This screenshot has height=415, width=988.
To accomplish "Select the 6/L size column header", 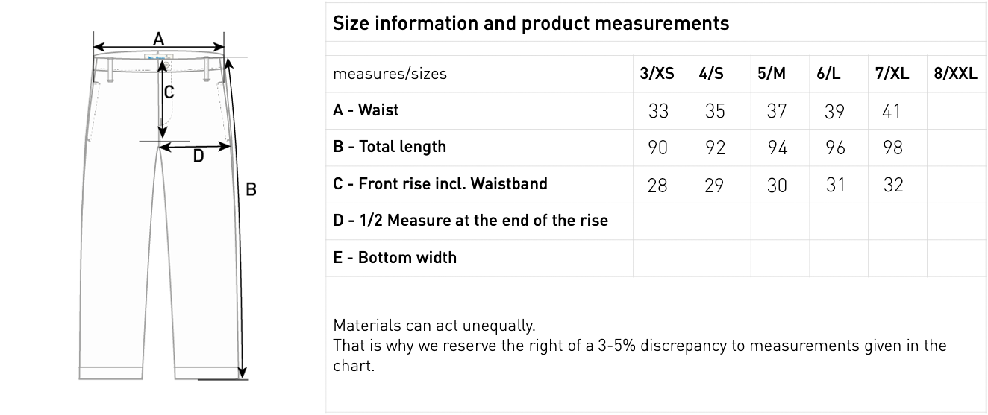I will [828, 74].
